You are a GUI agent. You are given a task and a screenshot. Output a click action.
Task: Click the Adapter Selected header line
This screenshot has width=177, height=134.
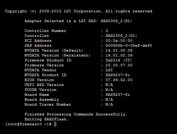(x=78, y=21)
